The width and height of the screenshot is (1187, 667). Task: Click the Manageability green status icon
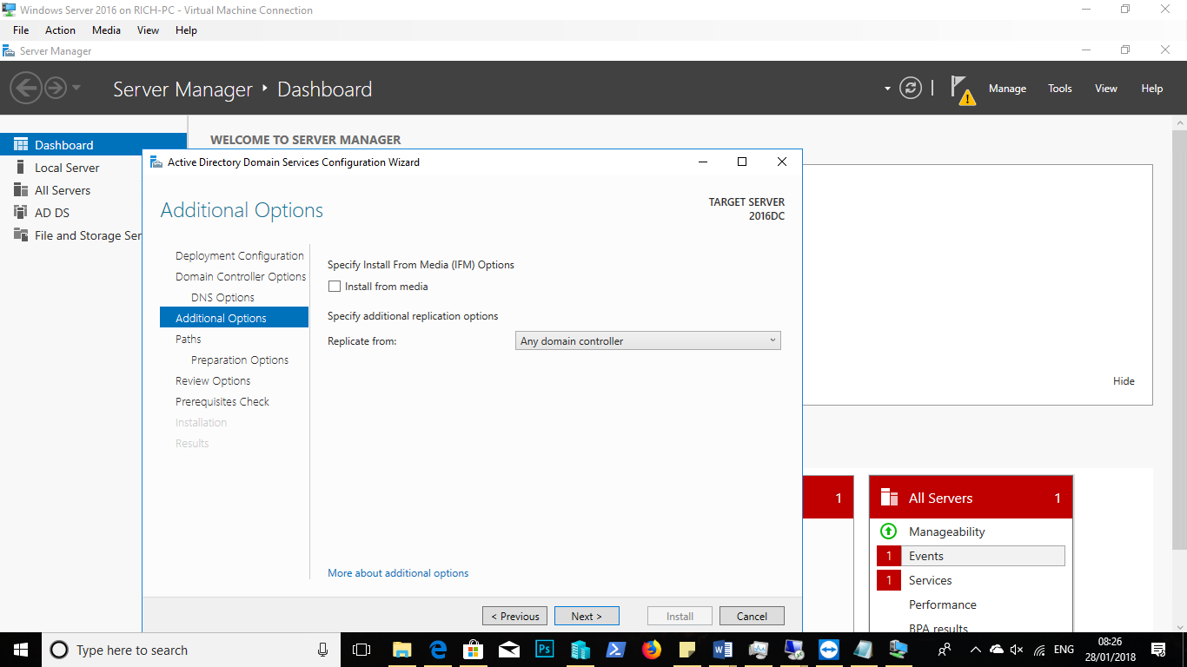[x=888, y=532]
